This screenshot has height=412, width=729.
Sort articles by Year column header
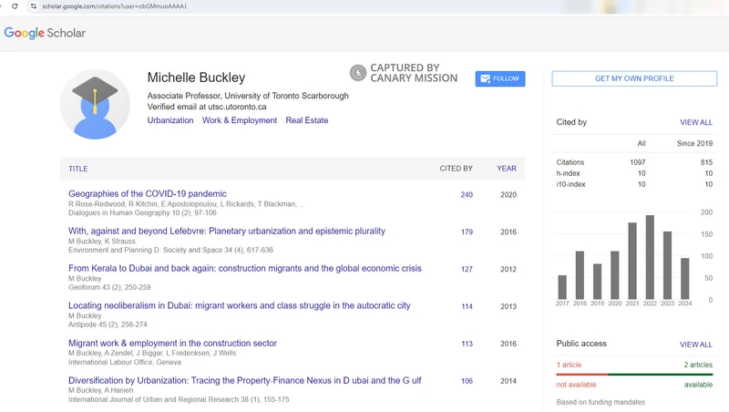507,169
